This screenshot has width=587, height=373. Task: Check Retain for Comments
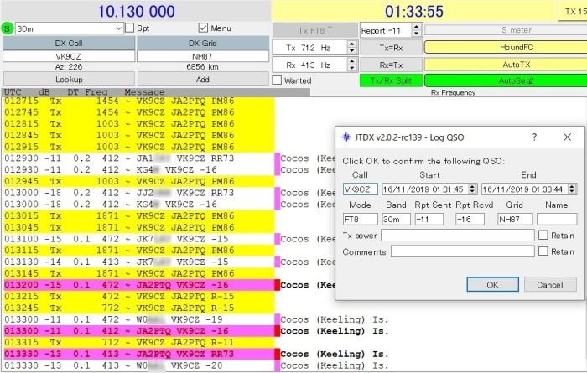coord(543,251)
